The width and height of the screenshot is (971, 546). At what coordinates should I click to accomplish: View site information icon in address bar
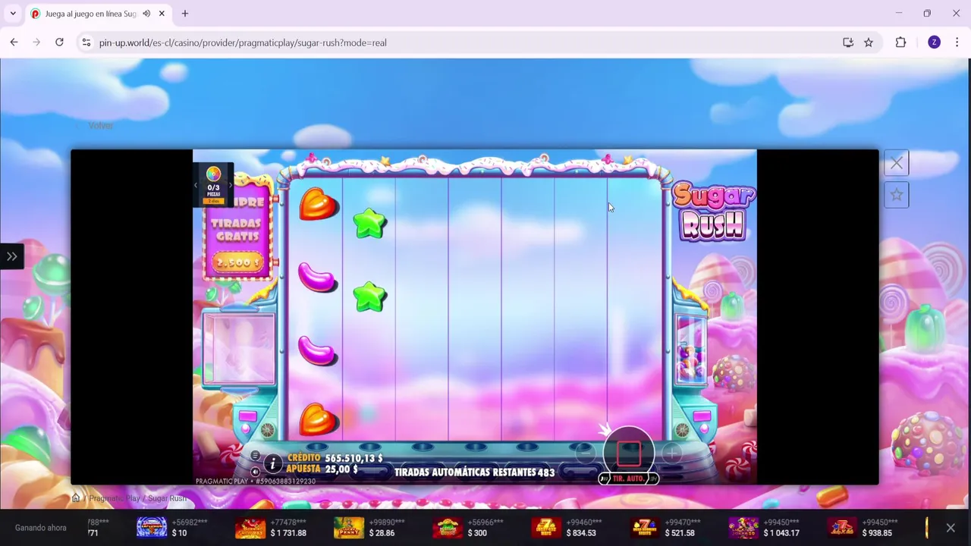[86, 42]
